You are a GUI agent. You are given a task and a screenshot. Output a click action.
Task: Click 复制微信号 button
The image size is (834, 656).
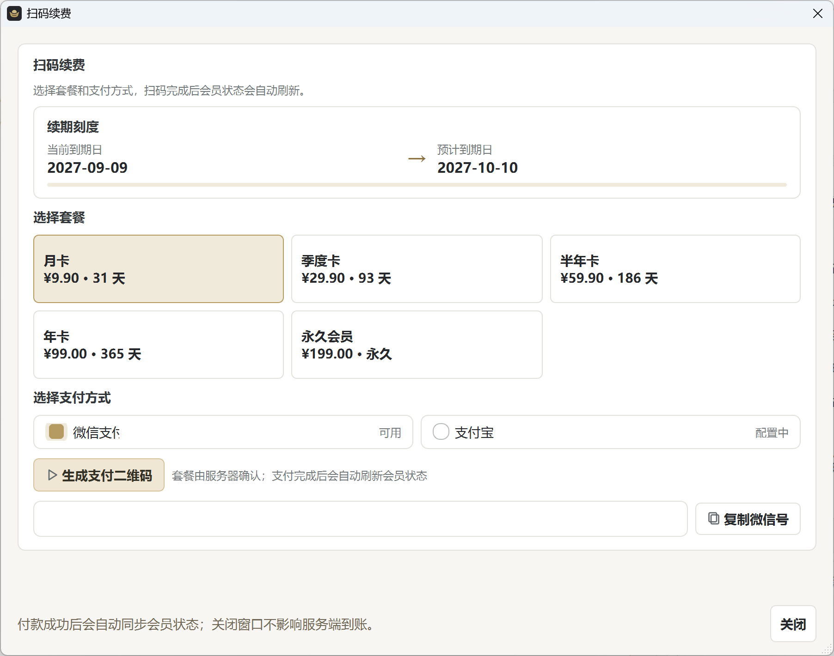click(748, 519)
